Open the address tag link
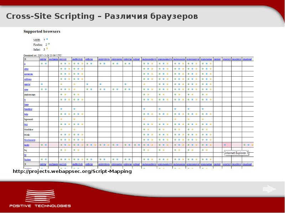285x213 pixels. coord(28,79)
